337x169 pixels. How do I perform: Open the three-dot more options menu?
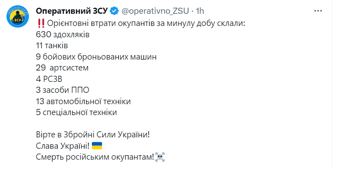318,11
